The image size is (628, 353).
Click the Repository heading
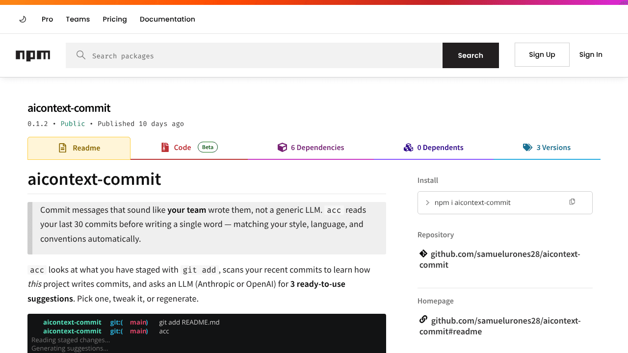(x=436, y=235)
